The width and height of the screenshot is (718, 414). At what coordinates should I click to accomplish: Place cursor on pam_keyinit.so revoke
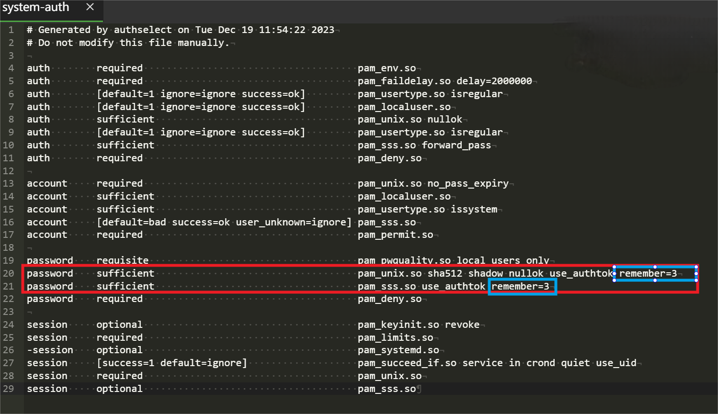coord(418,324)
